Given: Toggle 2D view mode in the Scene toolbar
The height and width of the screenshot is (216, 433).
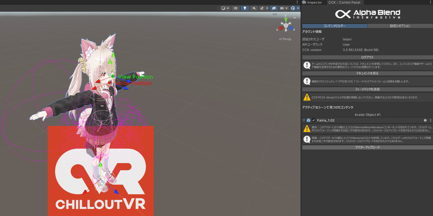Looking at the screenshot, I should (x=236, y=8).
